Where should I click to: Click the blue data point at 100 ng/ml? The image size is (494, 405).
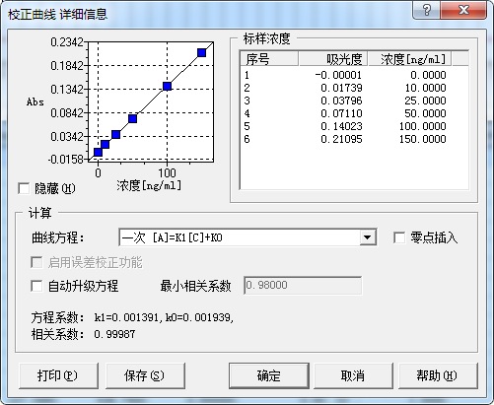[168, 86]
